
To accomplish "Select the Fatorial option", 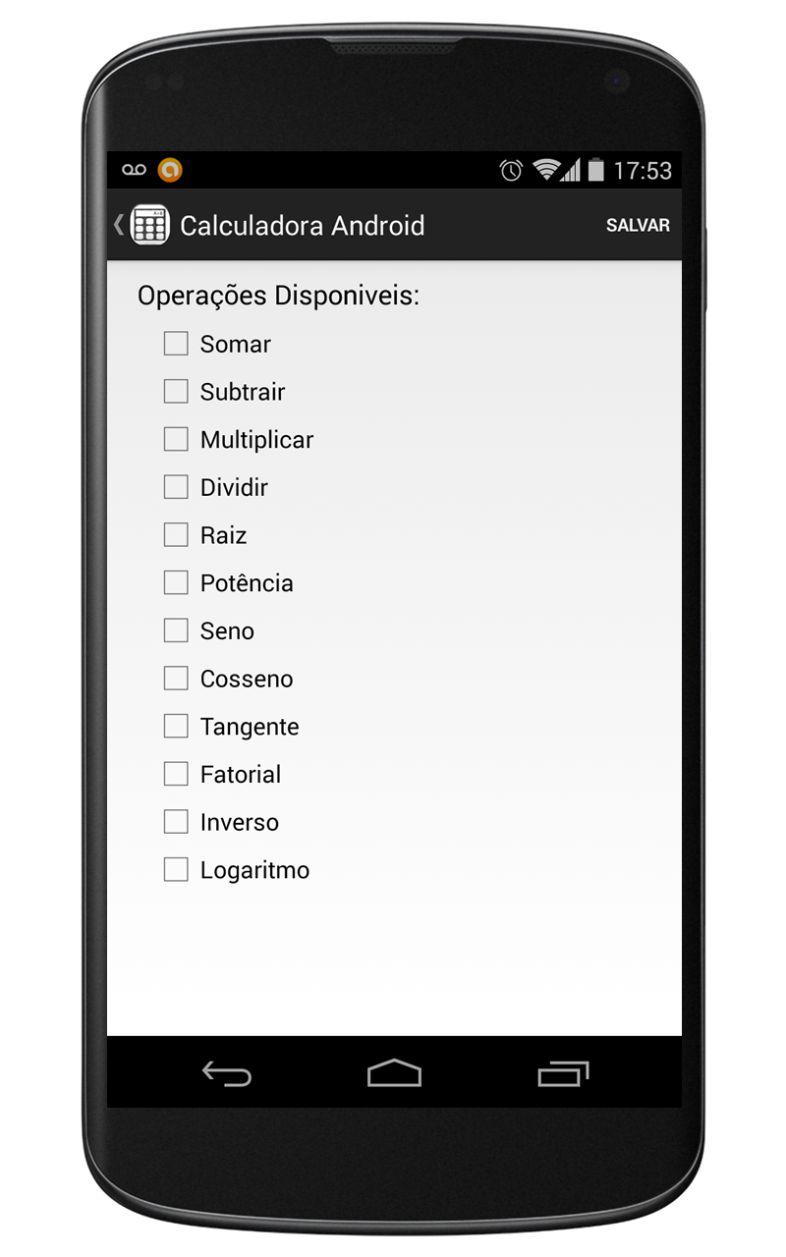I will click(175, 773).
